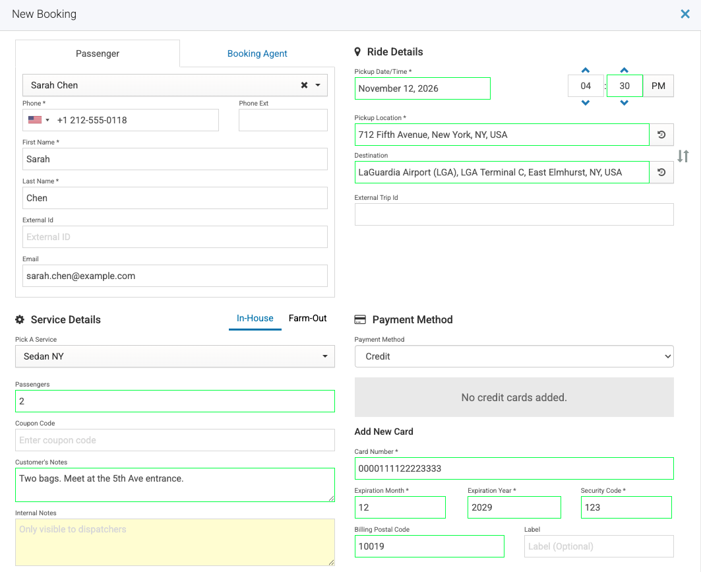Click the First Name field

click(x=175, y=159)
